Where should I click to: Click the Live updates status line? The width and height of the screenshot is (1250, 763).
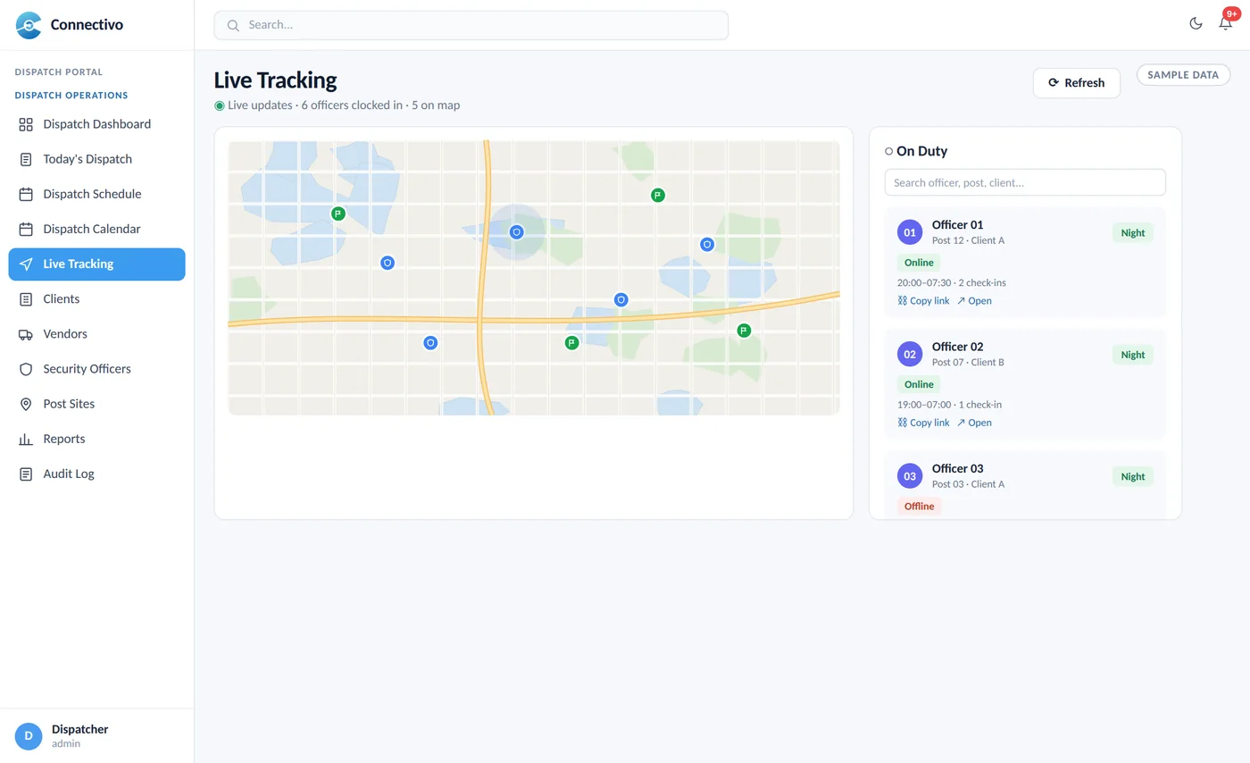[x=337, y=105]
